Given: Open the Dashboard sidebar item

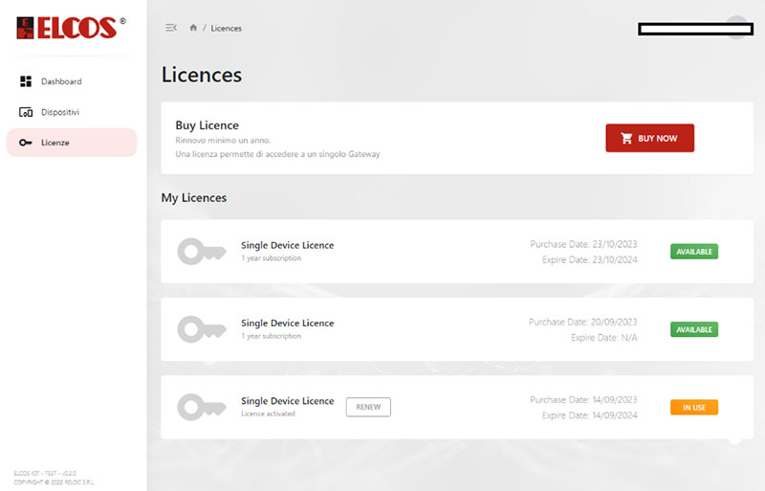Looking at the screenshot, I should pos(61,81).
